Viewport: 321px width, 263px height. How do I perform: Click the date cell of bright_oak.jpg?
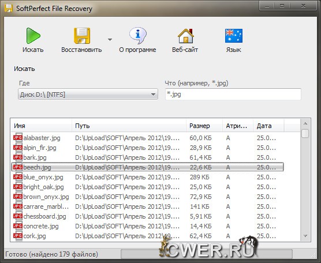[x=266, y=187]
